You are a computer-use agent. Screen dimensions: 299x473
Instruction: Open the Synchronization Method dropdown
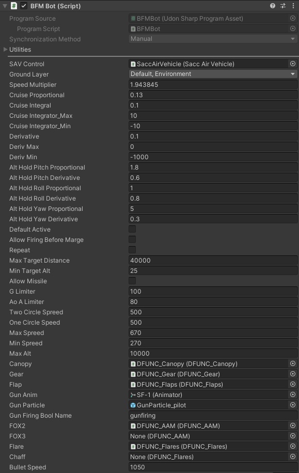point(213,39)
